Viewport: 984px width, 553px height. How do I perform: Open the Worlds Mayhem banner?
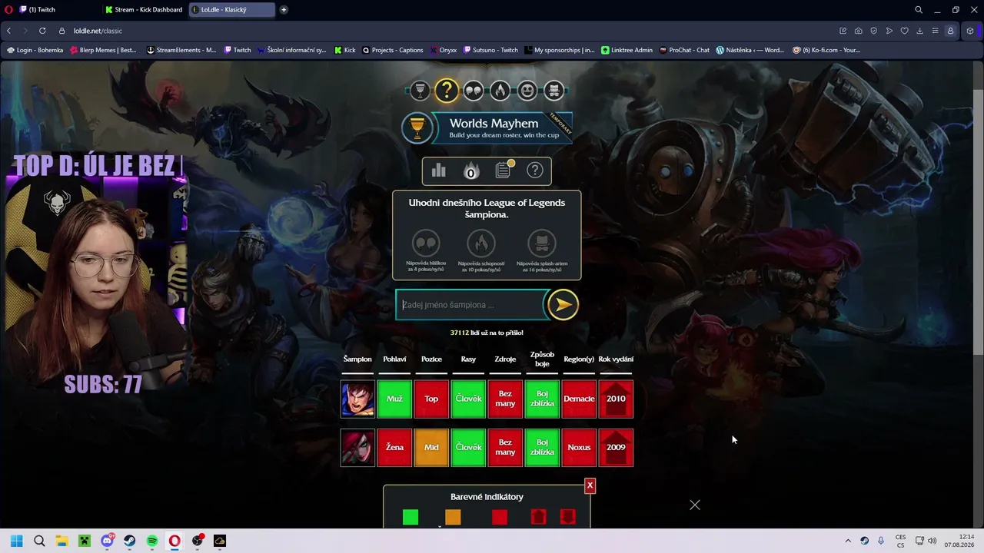[x=487, y=127]
